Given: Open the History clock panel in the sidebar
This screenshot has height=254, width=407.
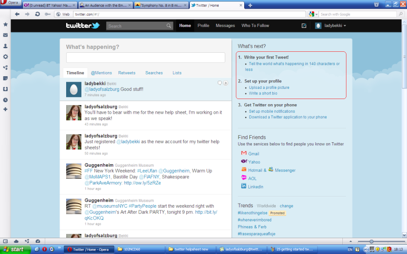Looking at the screenshot, I should [5, 100].
